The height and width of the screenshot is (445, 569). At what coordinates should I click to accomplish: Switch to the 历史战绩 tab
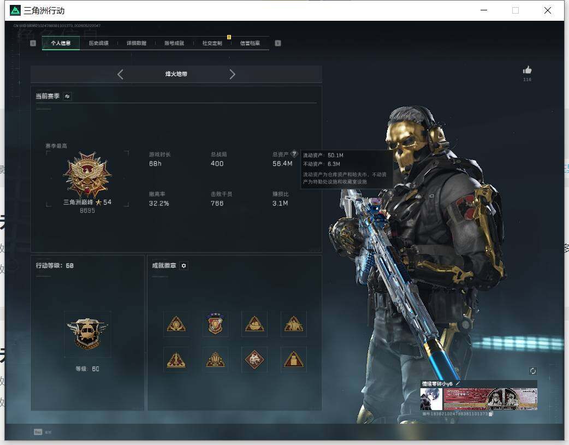(x=99, y=43)
